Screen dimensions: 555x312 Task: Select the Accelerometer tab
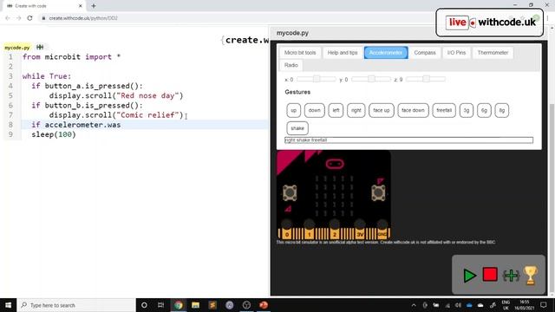pyautogui.click(x=386, y=53)
